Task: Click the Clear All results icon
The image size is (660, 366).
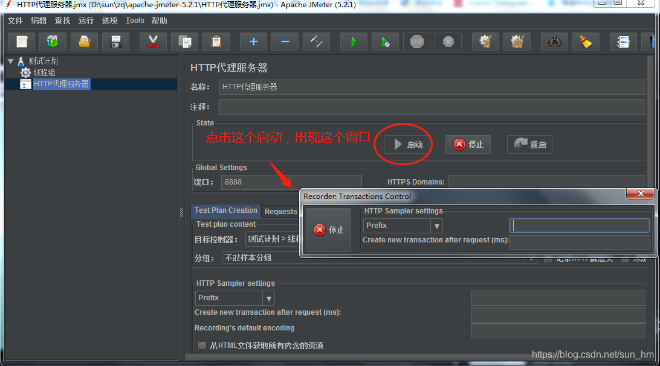Action: coord(517,42)
